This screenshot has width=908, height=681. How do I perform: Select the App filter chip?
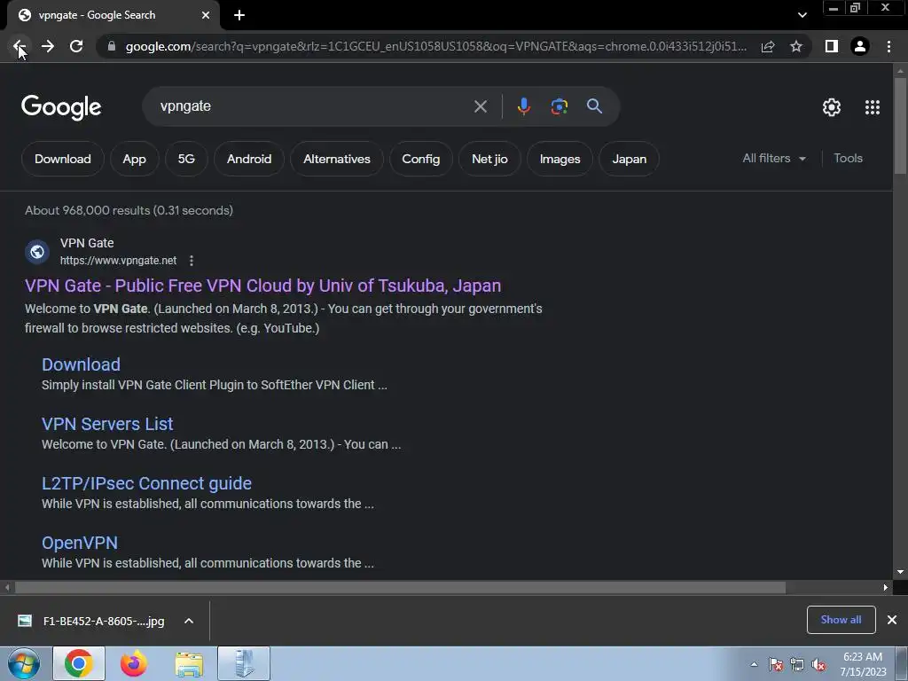(135, 159)
